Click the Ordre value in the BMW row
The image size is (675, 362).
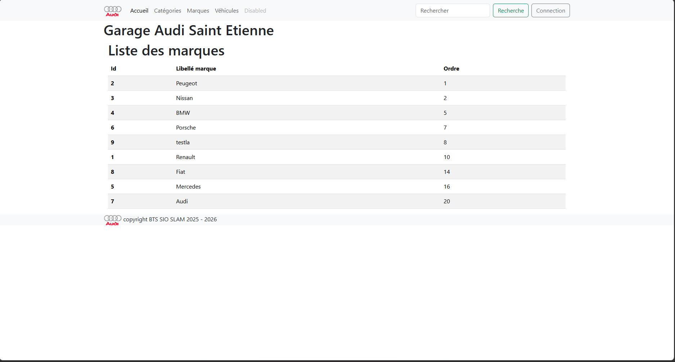click(445, 113)
